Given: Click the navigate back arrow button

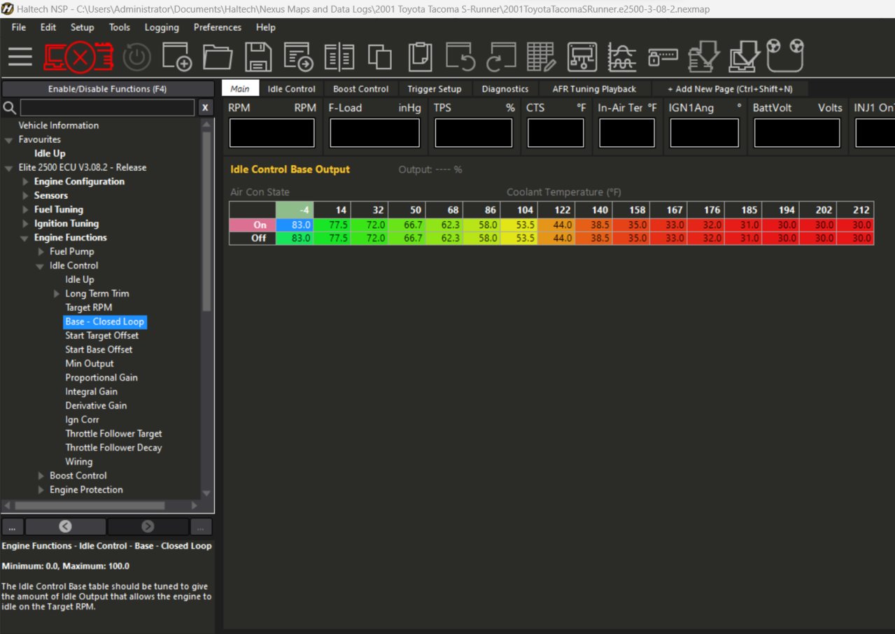Looking at the screenshot, I should tap(65, 526).
